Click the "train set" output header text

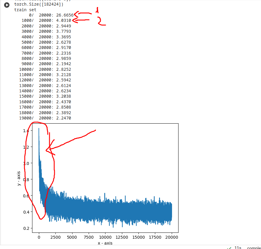point(25,10)
